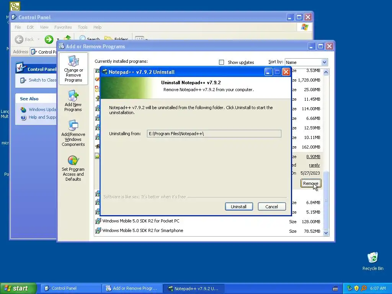
Task: Click green Forward arrow in Control Panel
Action: [49, 39]
